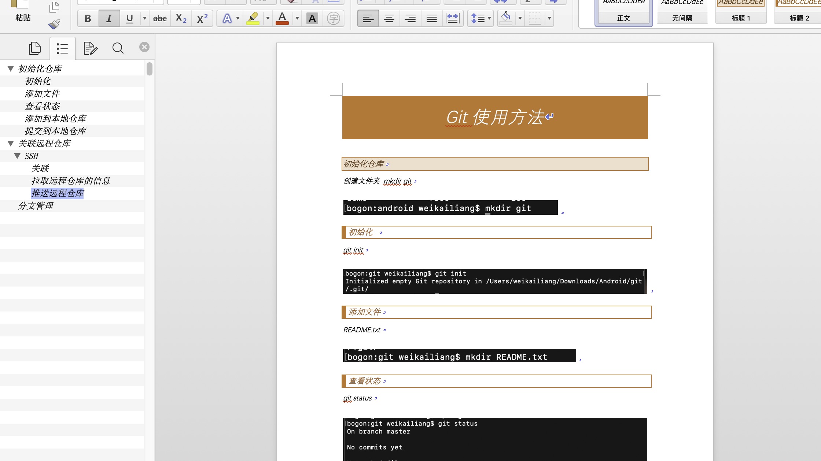
Task: Switch to the thumbnails pane
Action: tap(35, 48)
